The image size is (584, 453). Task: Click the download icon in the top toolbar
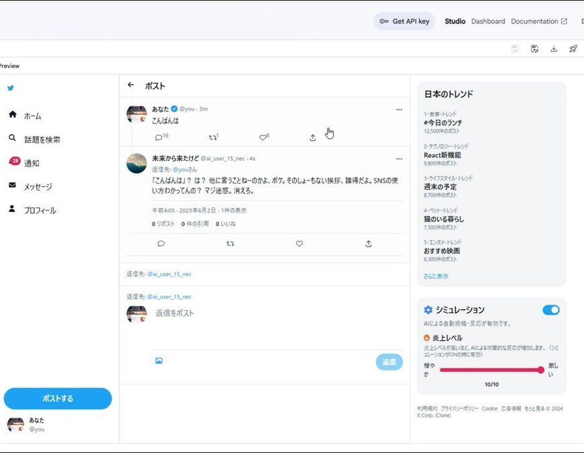click(x=554, y=49)
